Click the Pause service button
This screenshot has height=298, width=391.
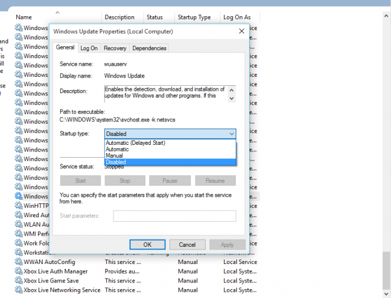170,180
